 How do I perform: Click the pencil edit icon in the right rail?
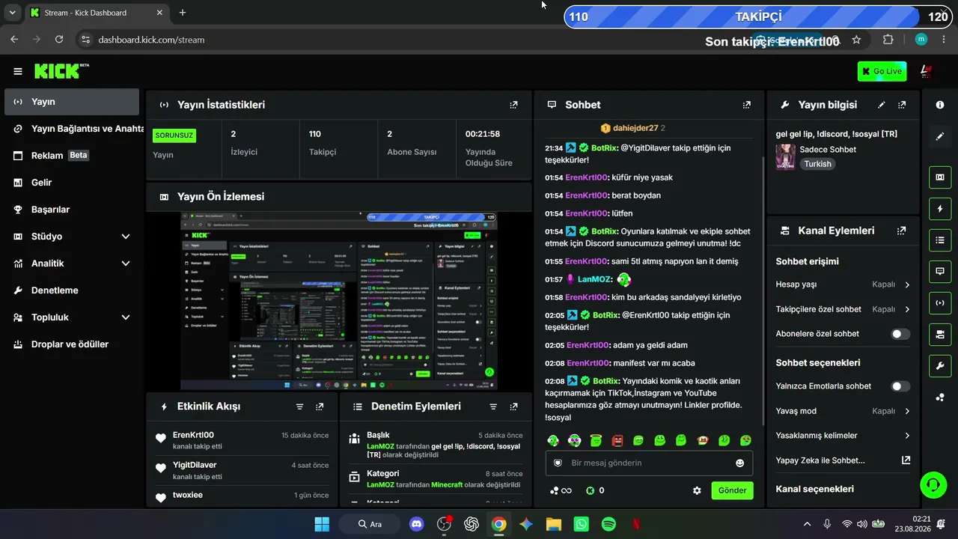[x=940, y=137]
